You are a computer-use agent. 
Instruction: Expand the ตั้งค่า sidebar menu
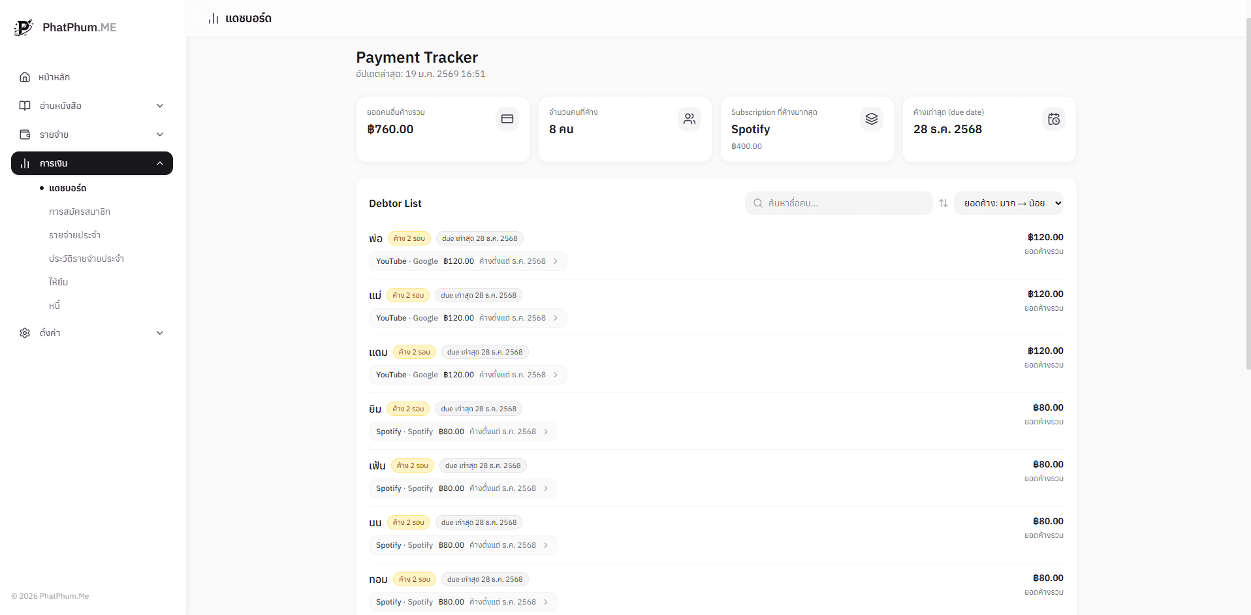(x=160, y=333)
